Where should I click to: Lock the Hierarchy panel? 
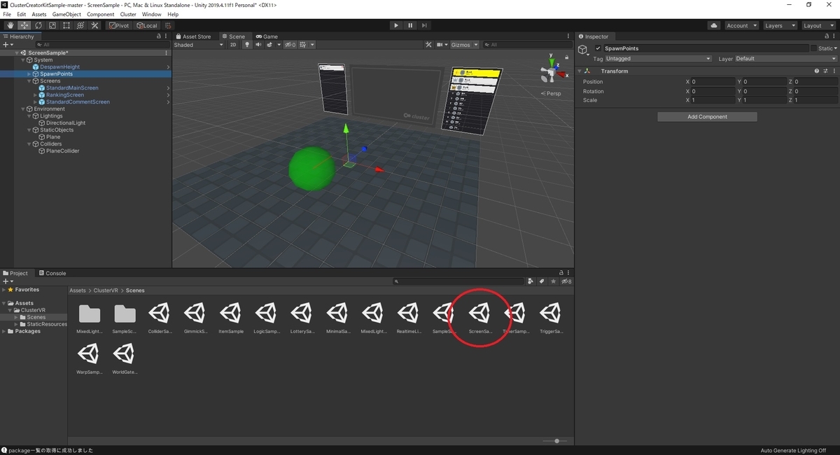(158, 36)
